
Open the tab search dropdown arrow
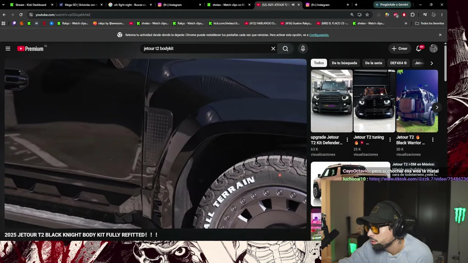point(4,5)
